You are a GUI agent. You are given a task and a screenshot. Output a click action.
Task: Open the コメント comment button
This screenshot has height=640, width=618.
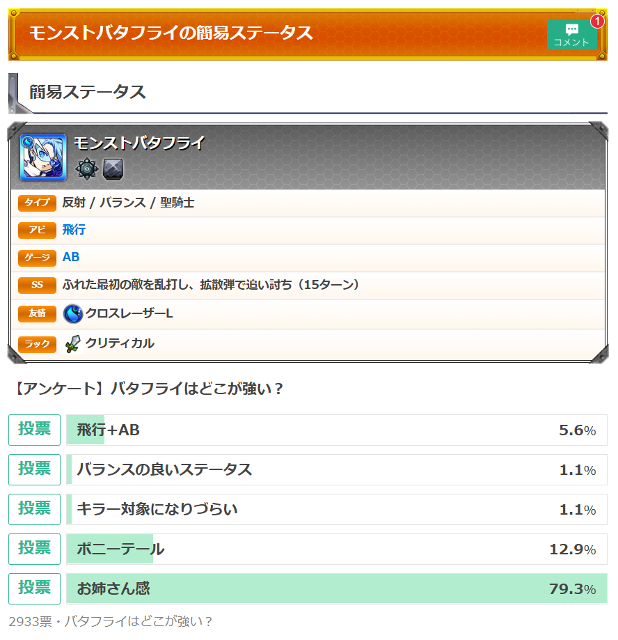571,35
